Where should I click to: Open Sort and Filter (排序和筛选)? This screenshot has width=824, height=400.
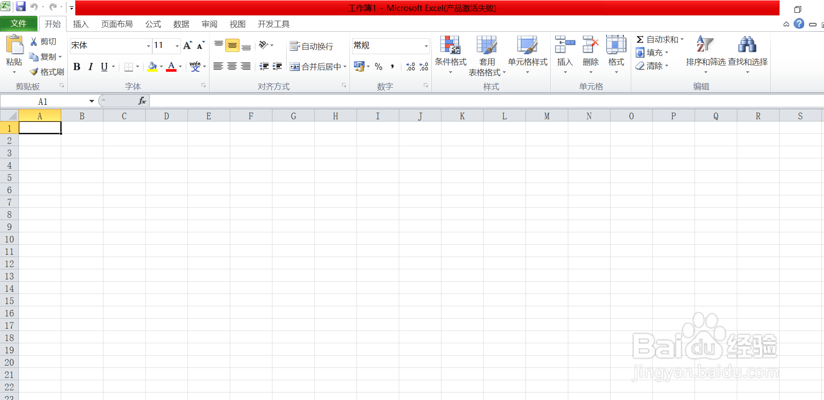pos(706,54)
